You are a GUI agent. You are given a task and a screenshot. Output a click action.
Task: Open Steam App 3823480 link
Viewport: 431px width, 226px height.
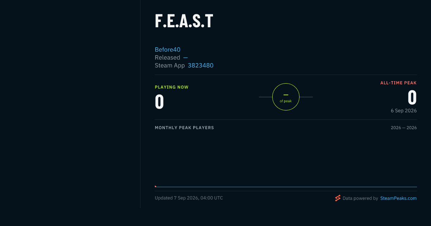(x=200, y=65)
